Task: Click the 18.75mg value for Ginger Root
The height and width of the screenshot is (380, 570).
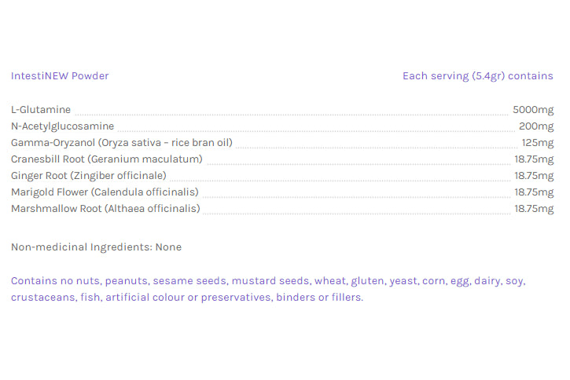Action: point(534,176)
